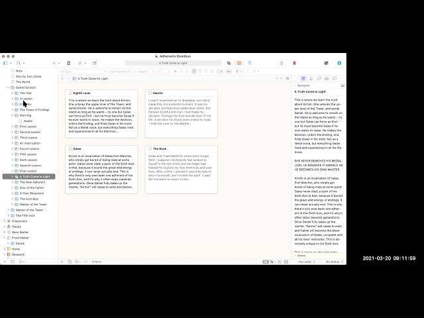Switch to Scrivenings document view mode
424x318 pixels.
(229, 63)
